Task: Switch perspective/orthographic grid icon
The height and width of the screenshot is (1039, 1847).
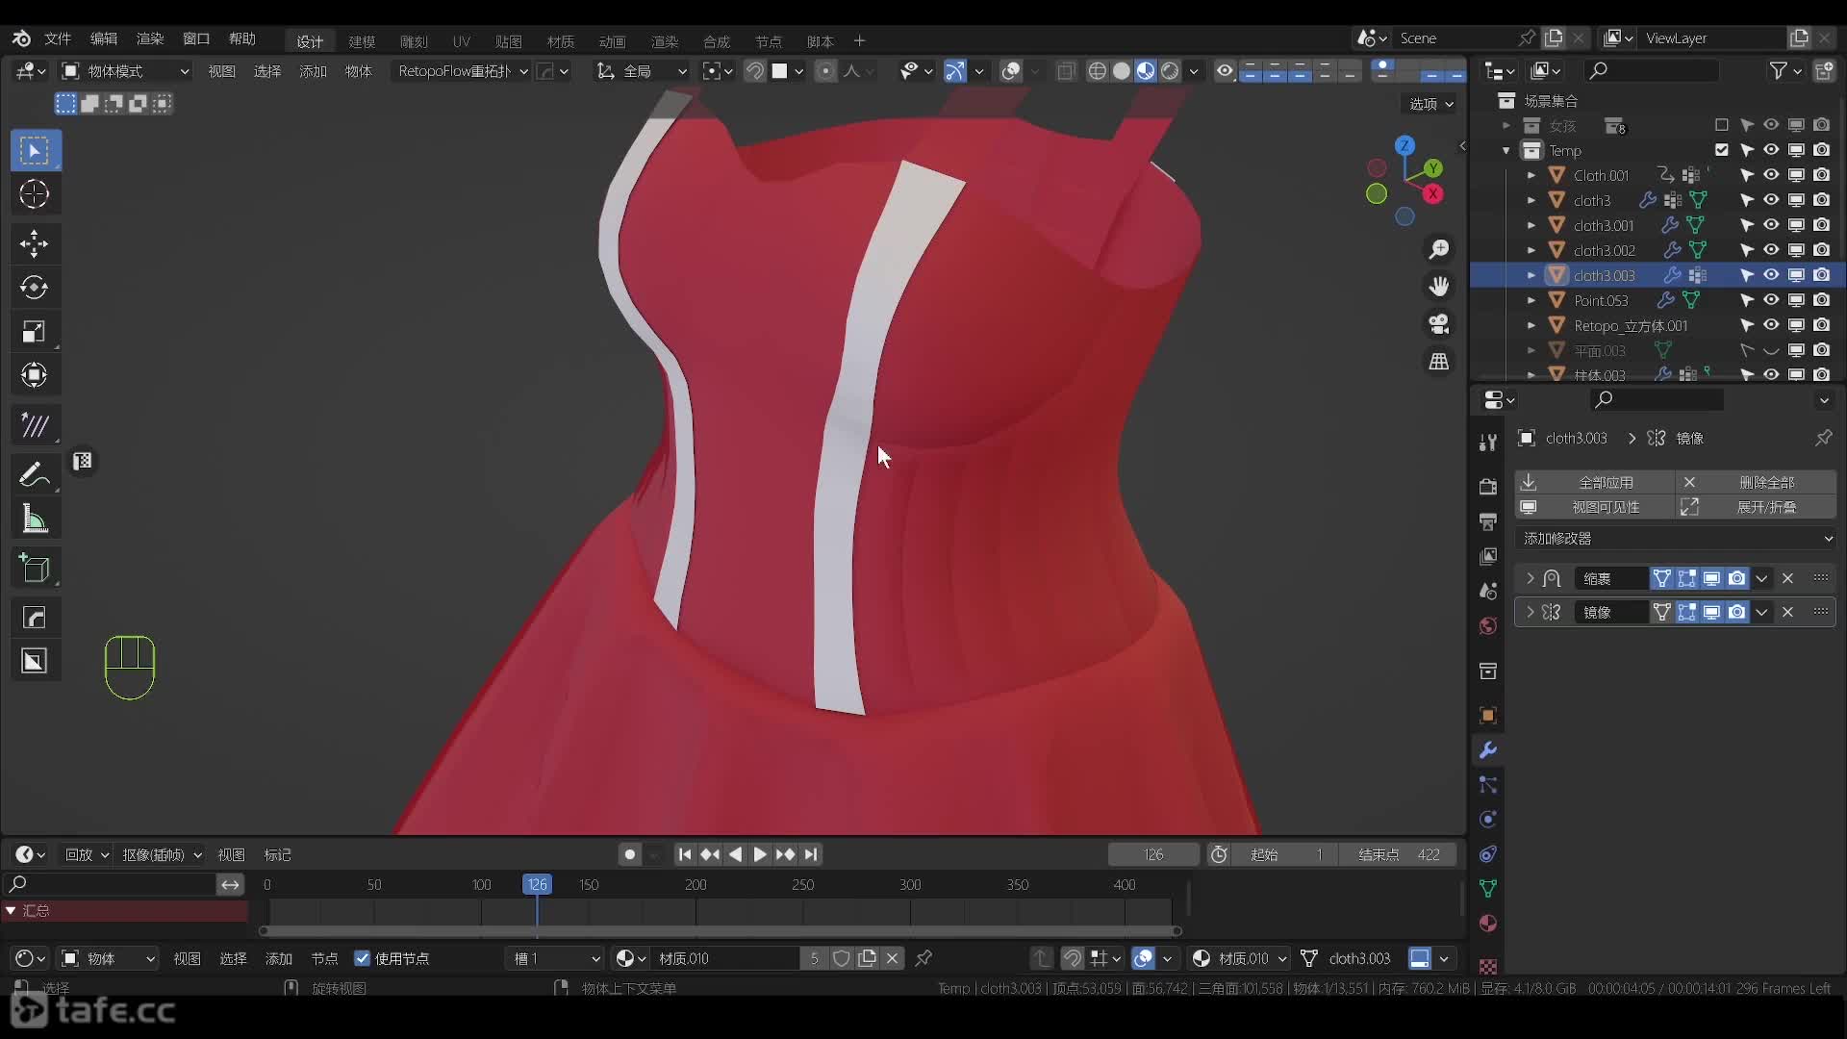Action: coord(1439,362)
